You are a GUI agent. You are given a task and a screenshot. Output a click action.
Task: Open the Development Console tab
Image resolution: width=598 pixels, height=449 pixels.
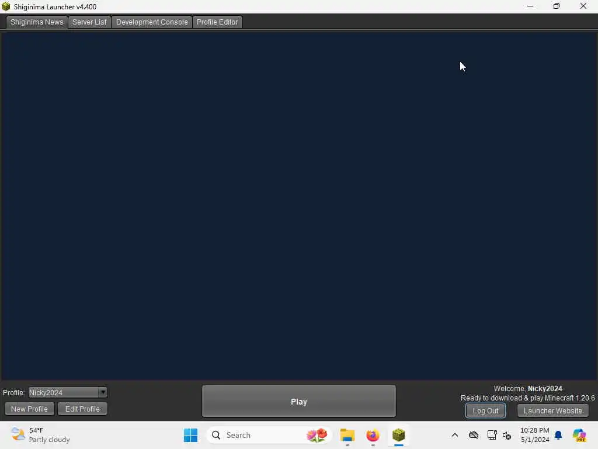tap(152, 22)
